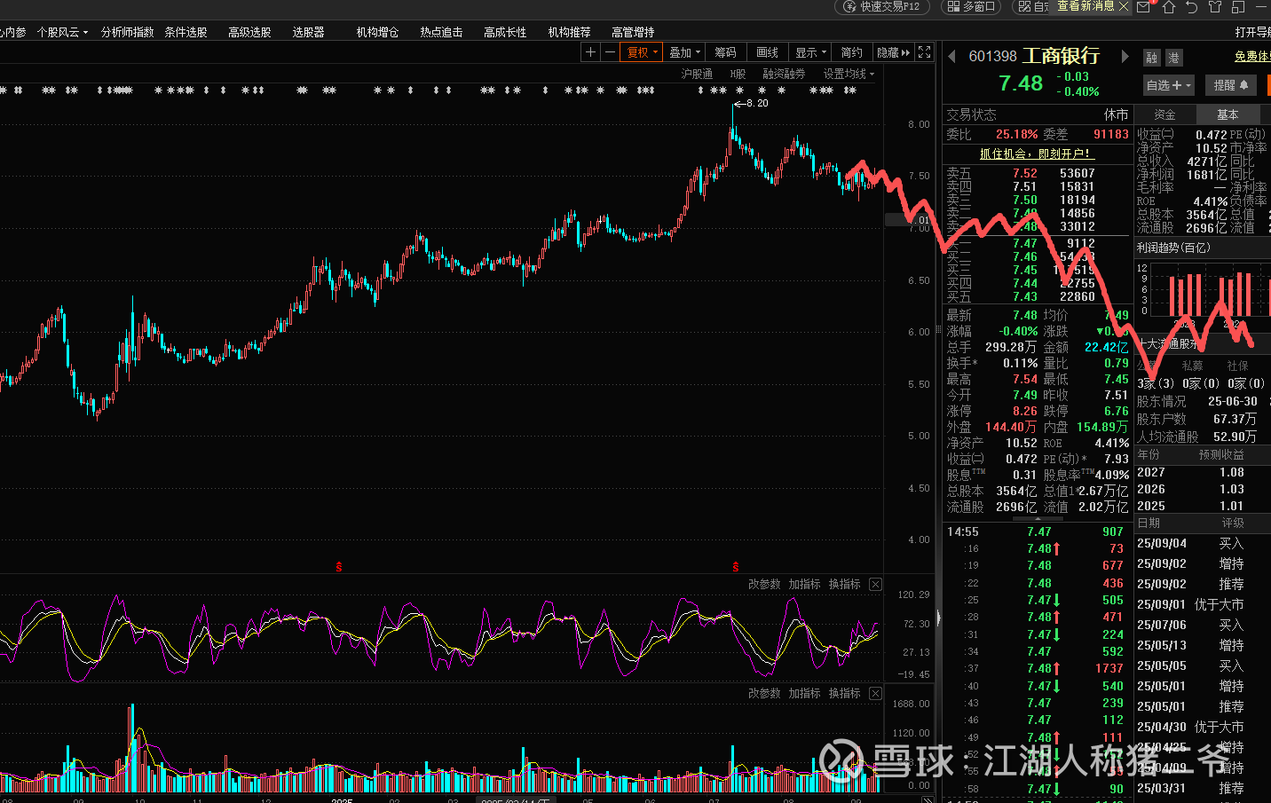Click the stock name 工商银行
1271x803 pixels.
[x=1061, y=56]
